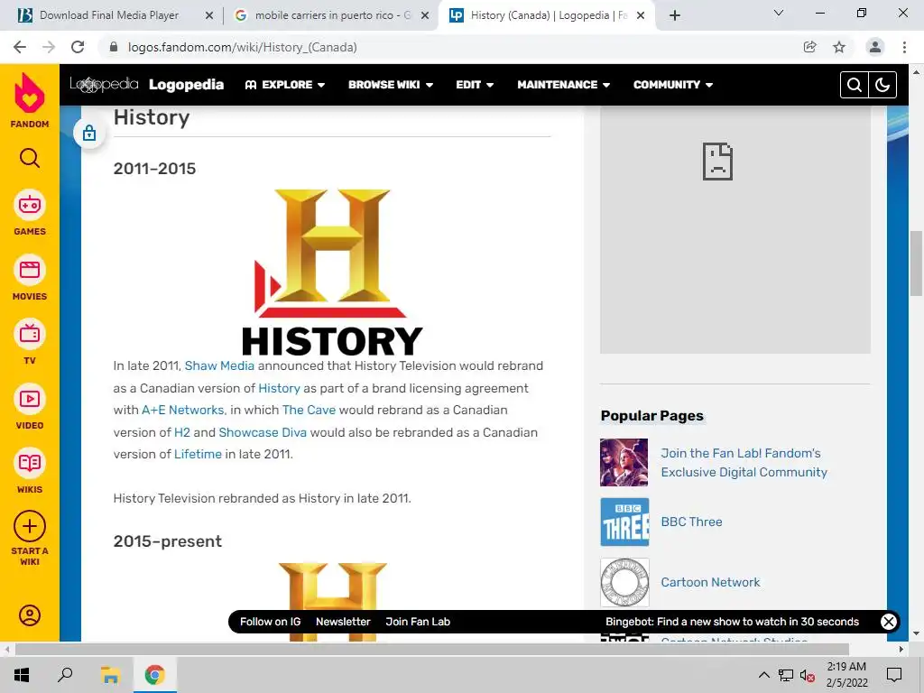Switch to Download Final Media Player tab
Viewport: 924px width, 693px height.
109,15
